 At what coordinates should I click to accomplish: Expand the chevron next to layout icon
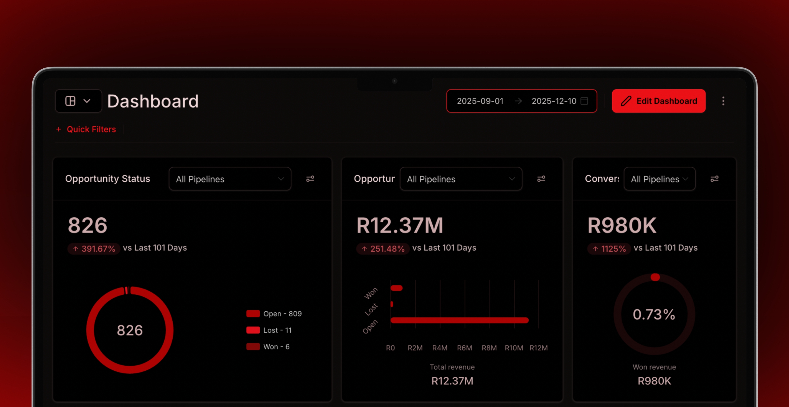click(x=87, y=101)
